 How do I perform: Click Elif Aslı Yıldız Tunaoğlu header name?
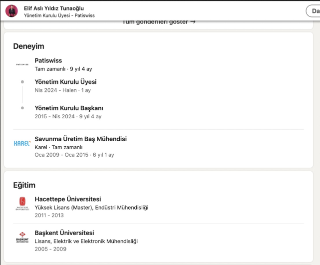click(x=54, y=8)
